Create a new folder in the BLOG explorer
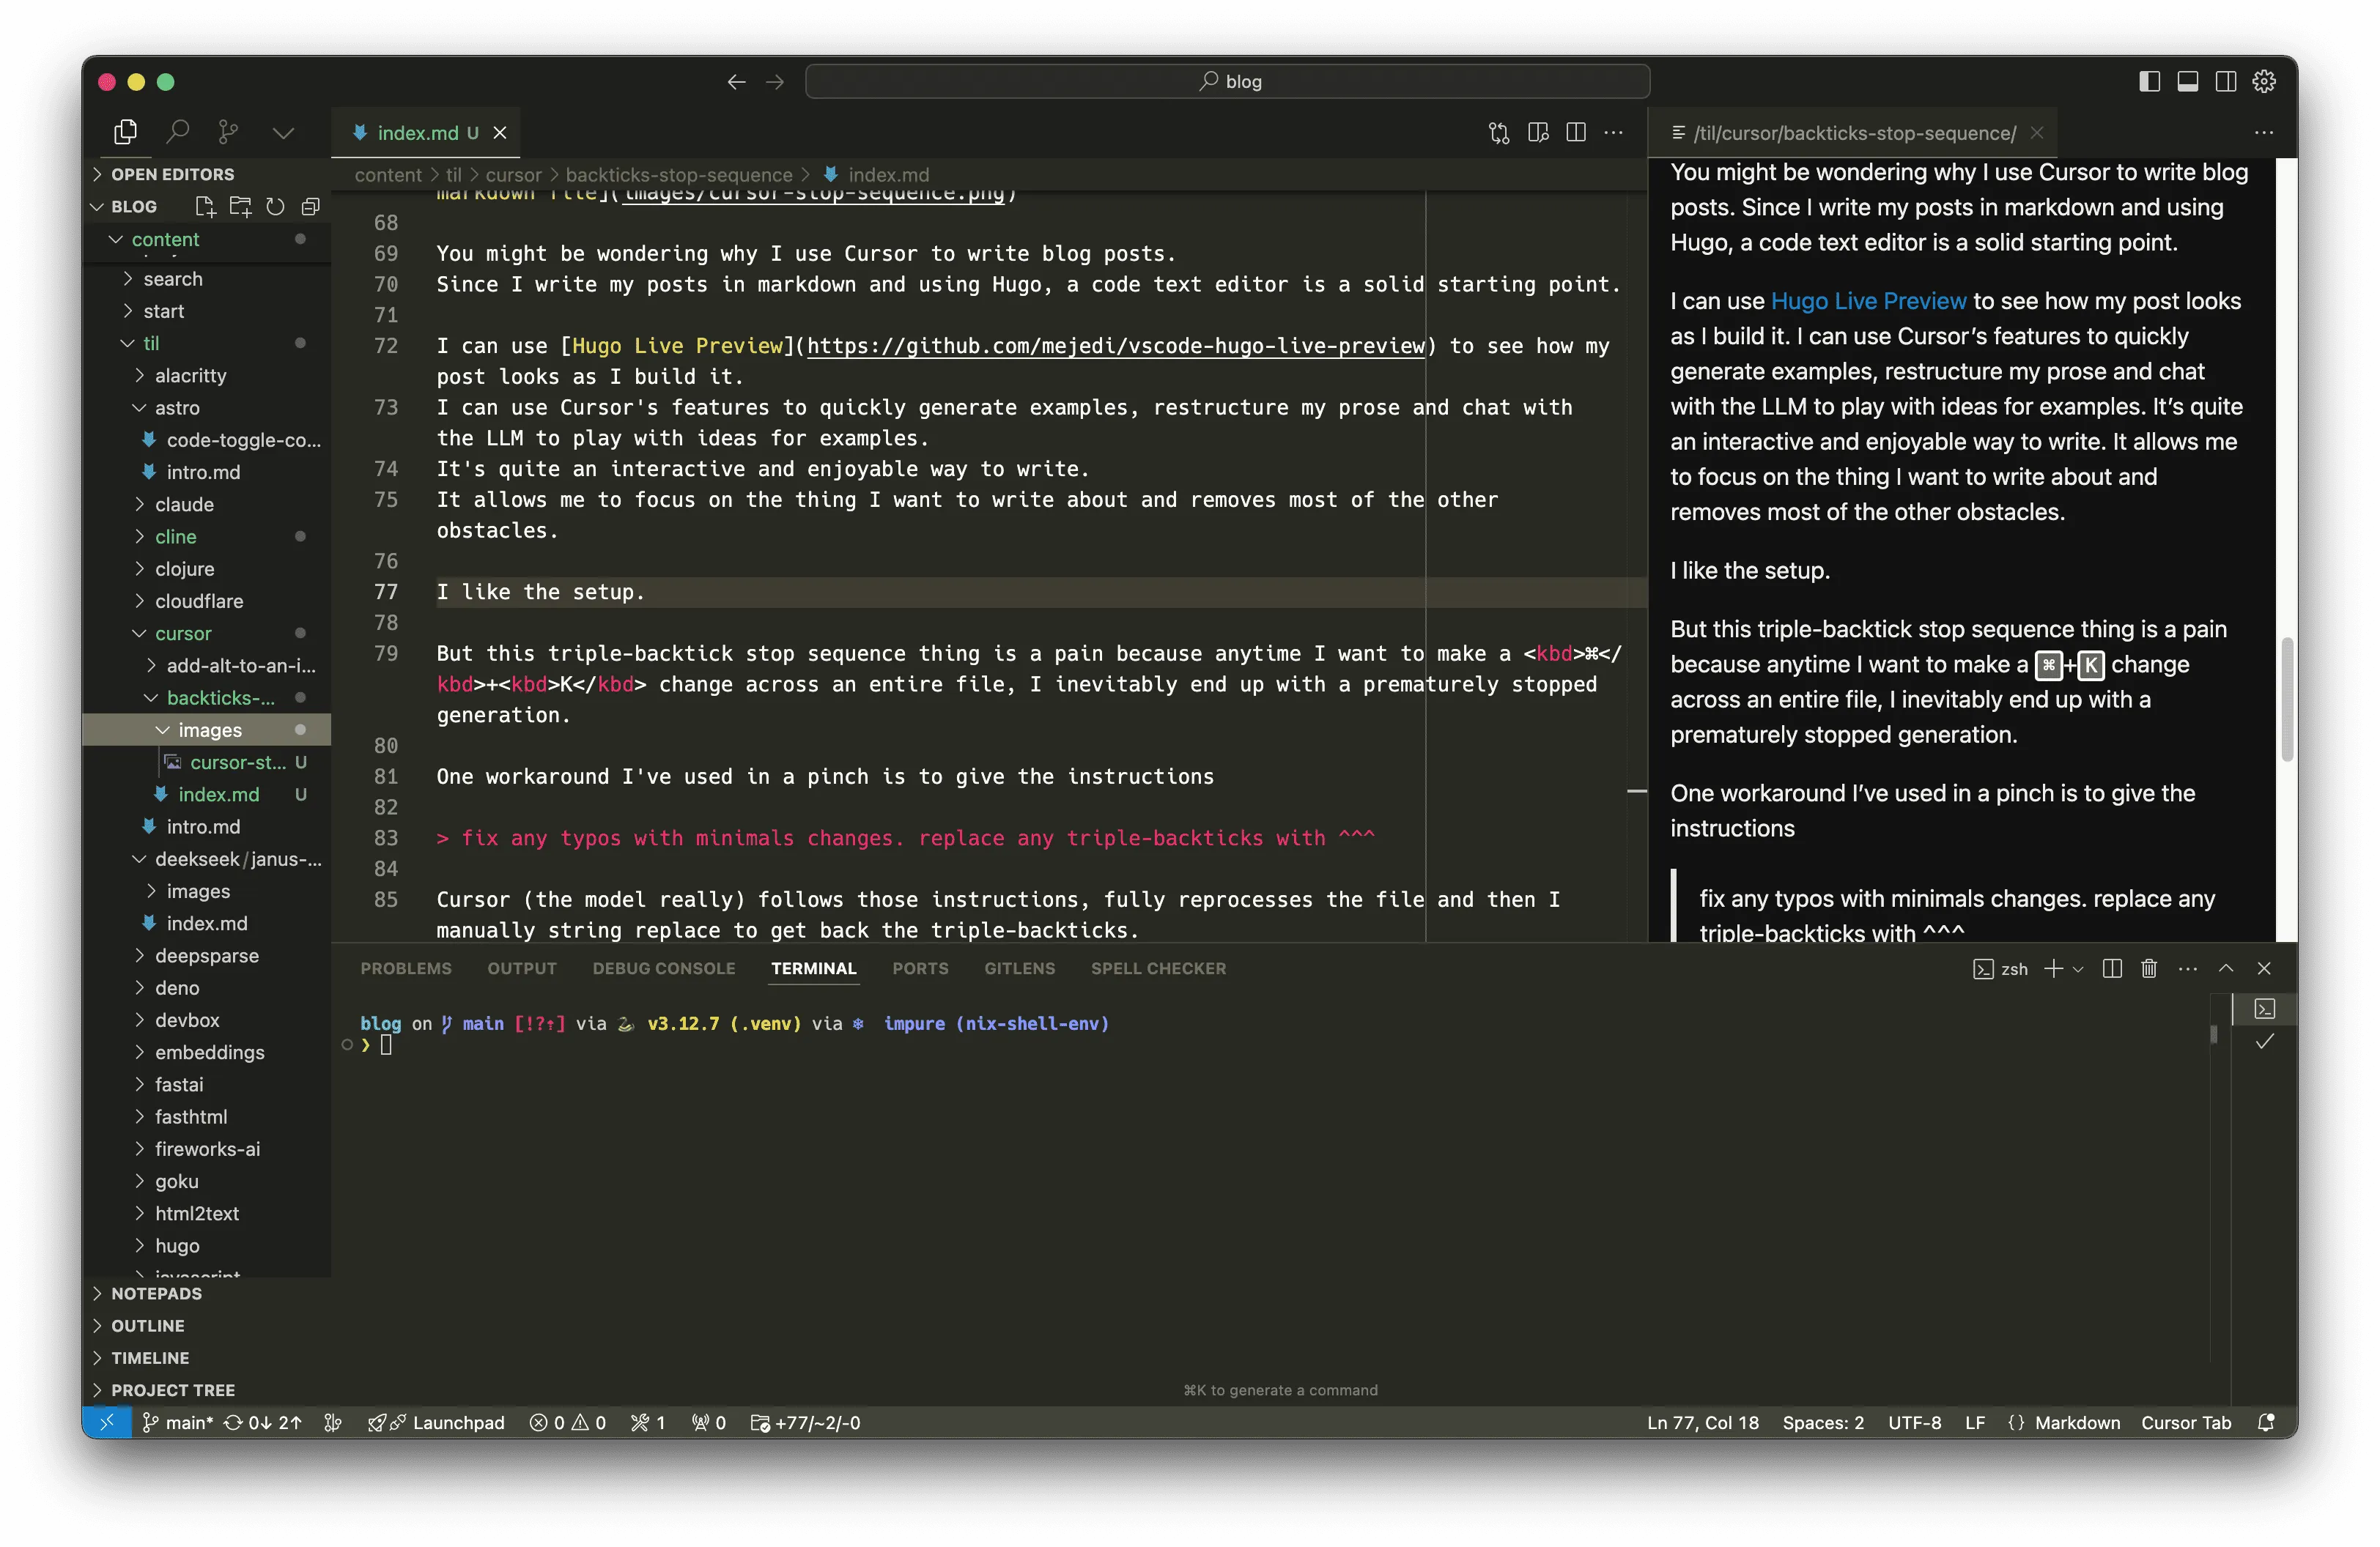The image size is (2380, 1547). (x=241, y=207)
